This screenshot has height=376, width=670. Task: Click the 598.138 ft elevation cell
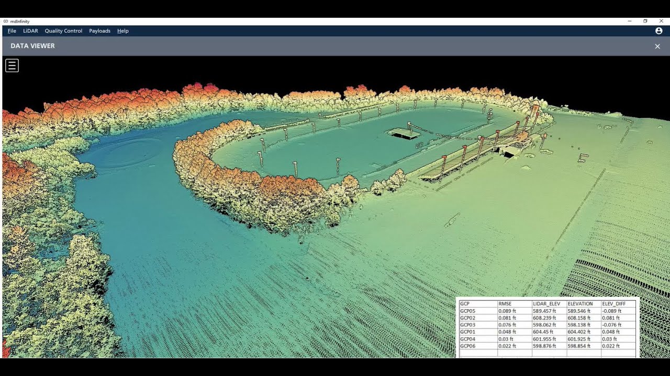tap(584, 325)
